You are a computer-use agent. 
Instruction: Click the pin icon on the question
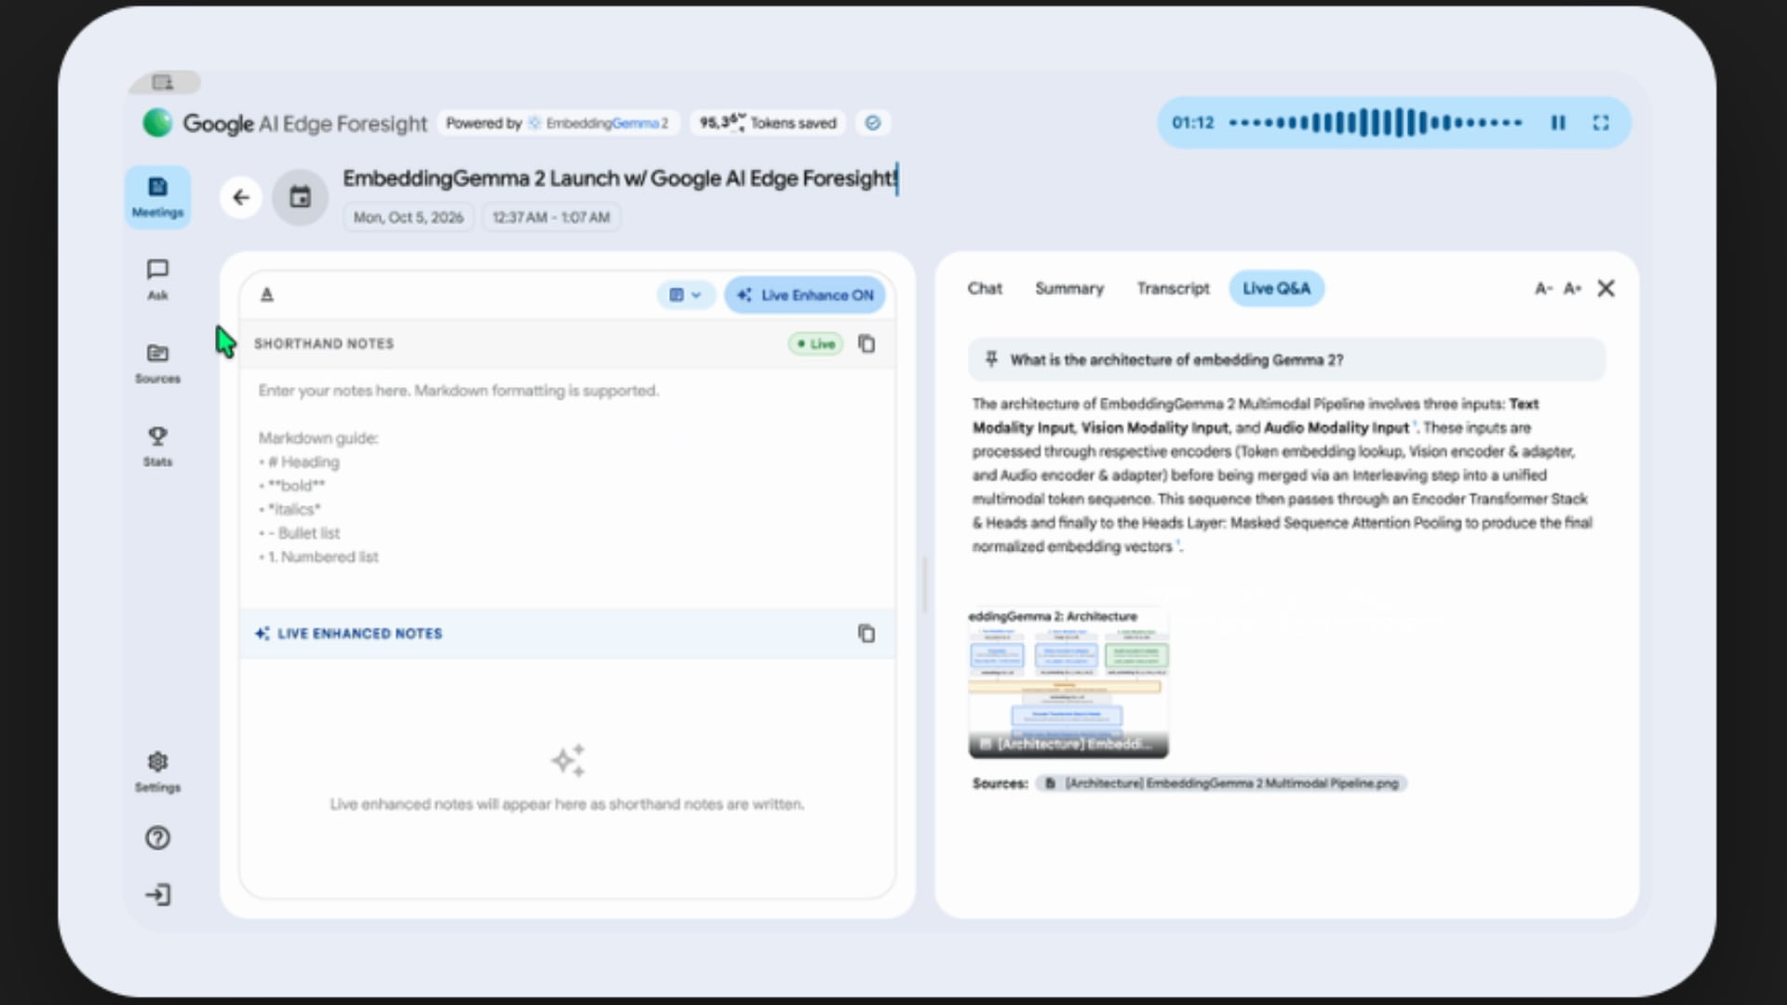tap(991, 359)
